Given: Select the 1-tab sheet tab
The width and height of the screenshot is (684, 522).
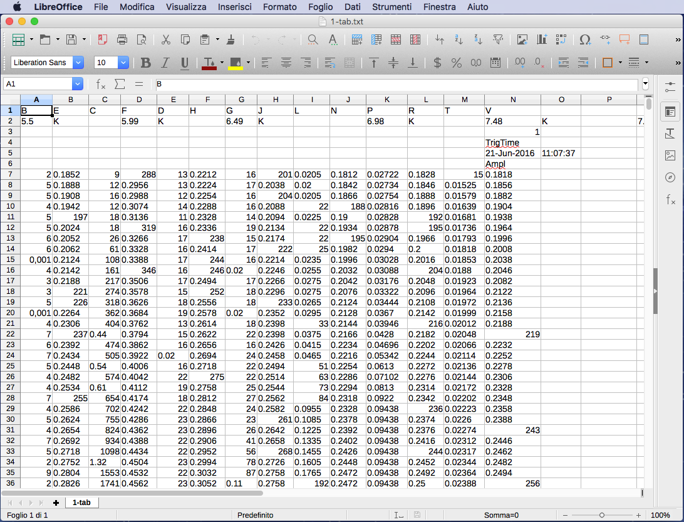Looking at the screenshot, I should pyautogui.click(x=81, y=503).
